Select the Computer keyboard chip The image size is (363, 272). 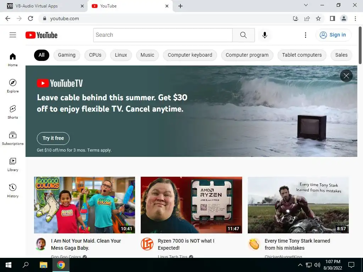[x=190, y=55]
